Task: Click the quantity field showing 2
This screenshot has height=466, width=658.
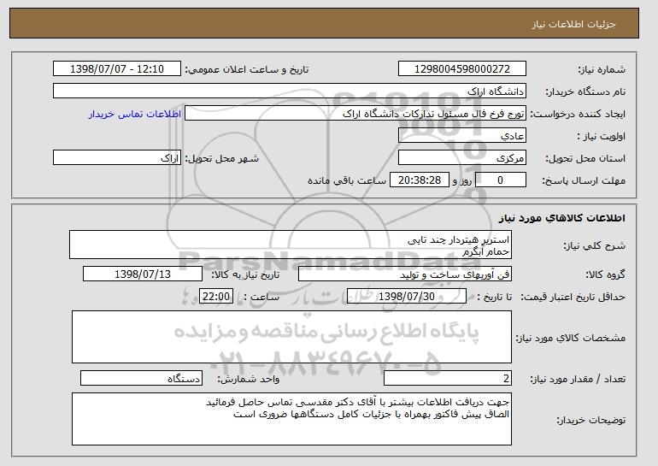Action: (448, 378)
